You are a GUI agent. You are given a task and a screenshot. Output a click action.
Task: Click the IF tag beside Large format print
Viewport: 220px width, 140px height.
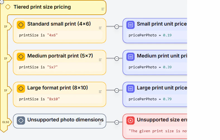point(6,90)
